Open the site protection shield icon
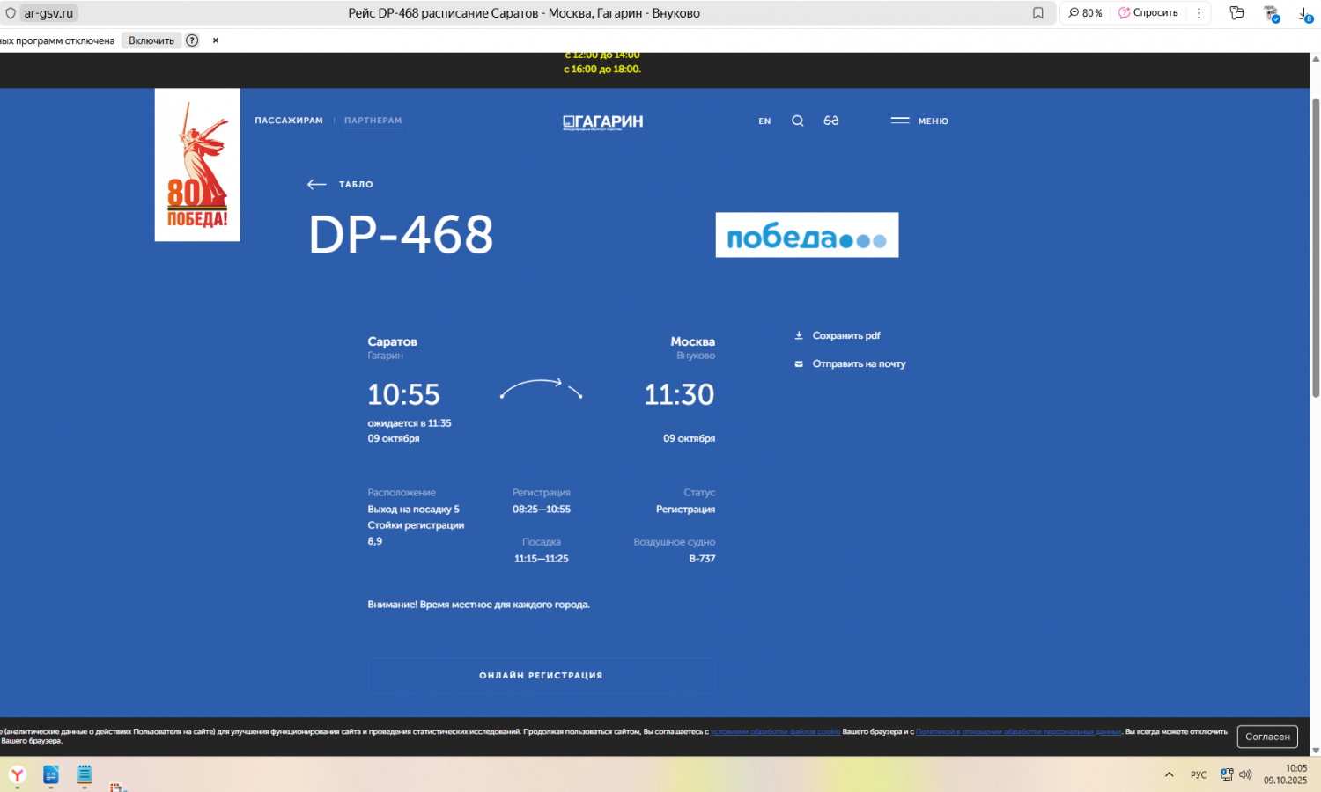The width and height of the screenshot is (1321, 792). 11,13
